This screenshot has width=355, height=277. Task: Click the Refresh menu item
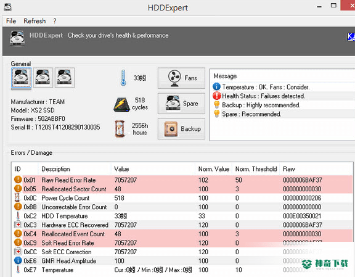pos(35,21)
